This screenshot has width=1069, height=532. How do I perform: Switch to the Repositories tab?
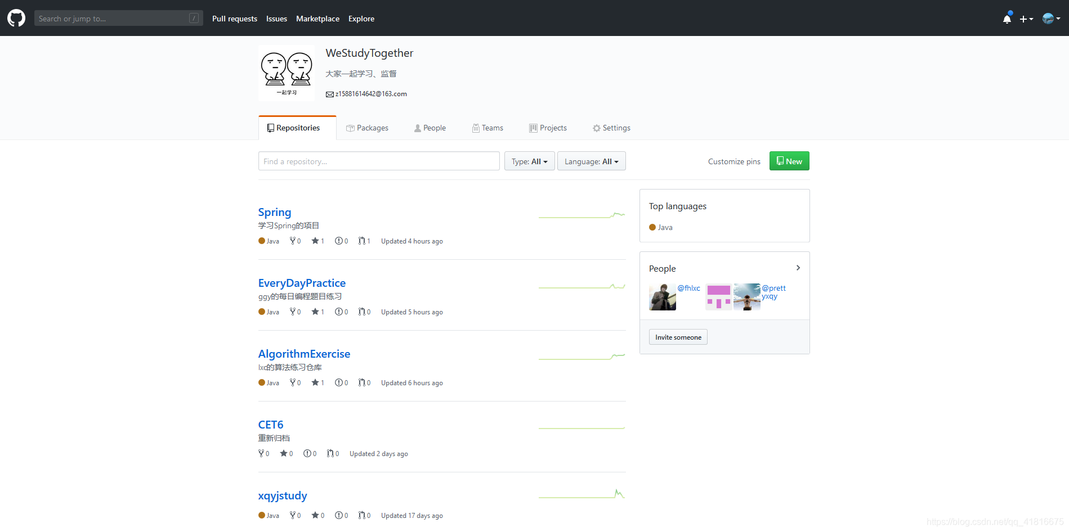[x=297, y=128]
